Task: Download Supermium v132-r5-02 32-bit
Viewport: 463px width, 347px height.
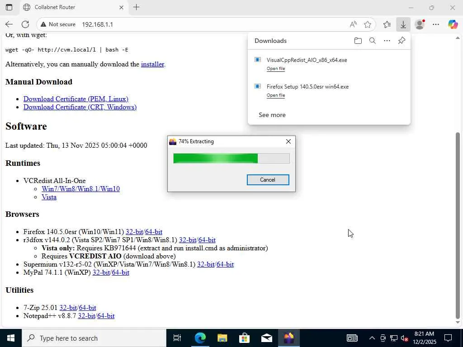Action: point(206,264)
